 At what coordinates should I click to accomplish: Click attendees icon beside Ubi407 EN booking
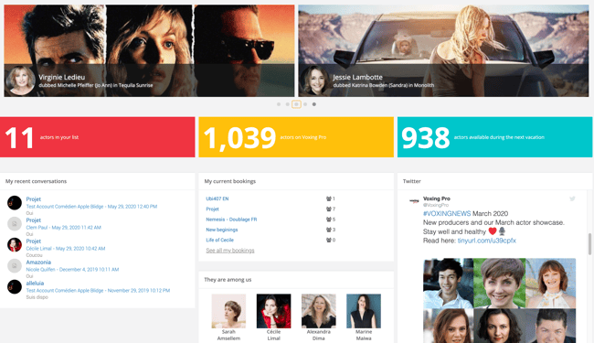tap(328, 198)
